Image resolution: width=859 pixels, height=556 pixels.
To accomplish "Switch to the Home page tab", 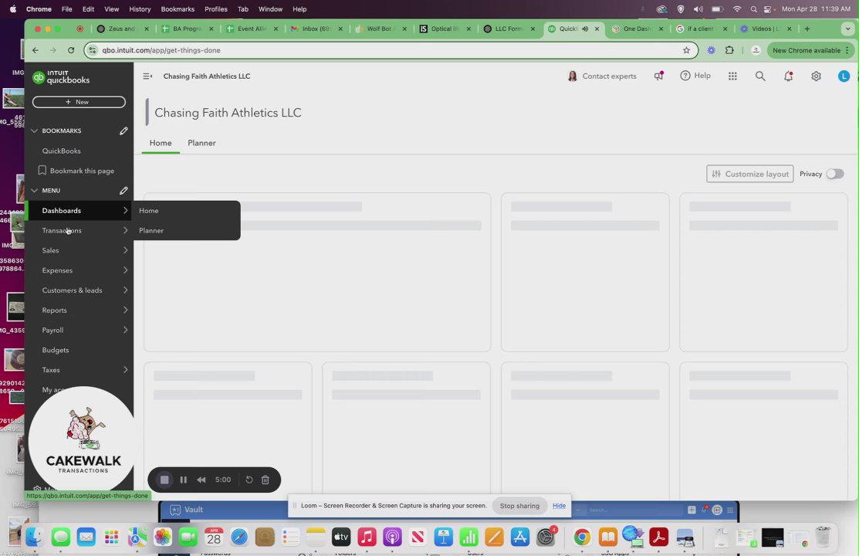I will 161,143.
